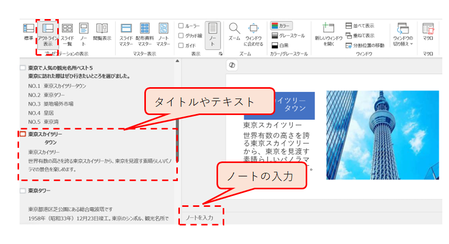Enable the ルーラー checkbox

(x=181, y=26)
